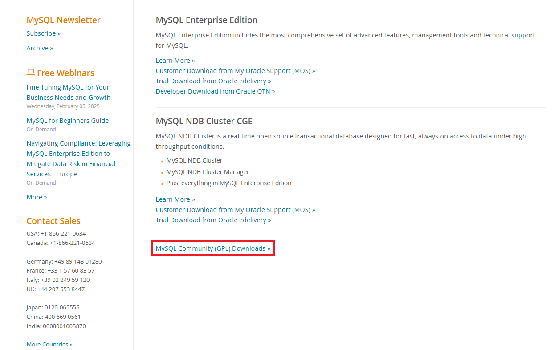Open NDB Cluster Trial Download from edelivery
The image size is (554, 350).
(x=213, y=220)
